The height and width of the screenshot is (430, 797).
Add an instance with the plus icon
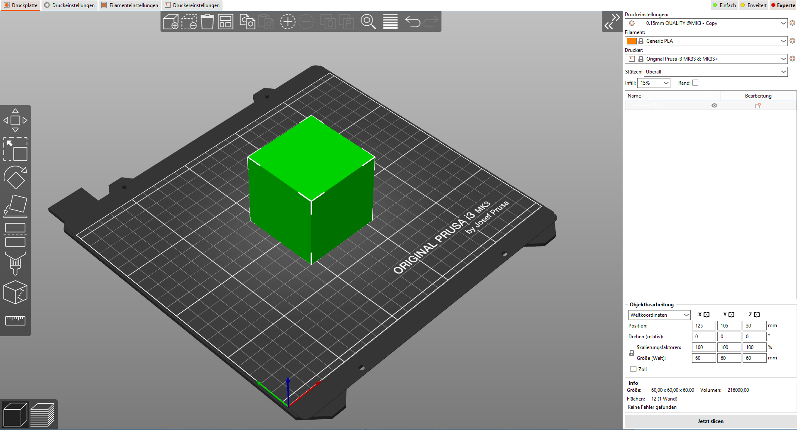[x=288, y=22]
